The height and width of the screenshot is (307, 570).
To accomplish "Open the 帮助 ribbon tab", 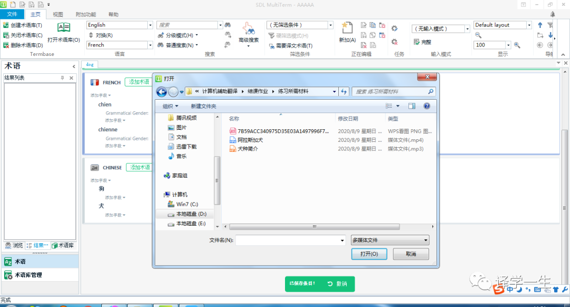I will [113, 15].
